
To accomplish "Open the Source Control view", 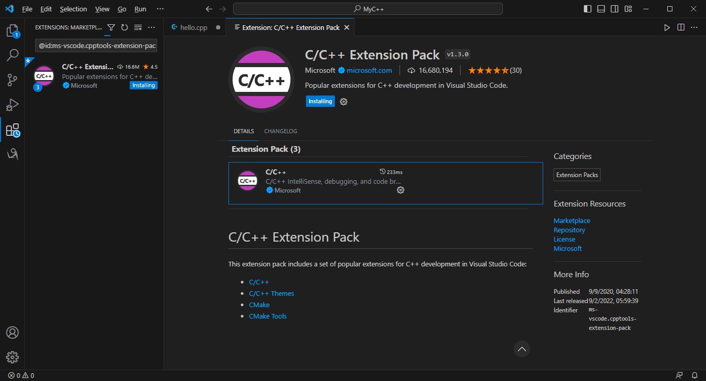I will click(12, 80).
